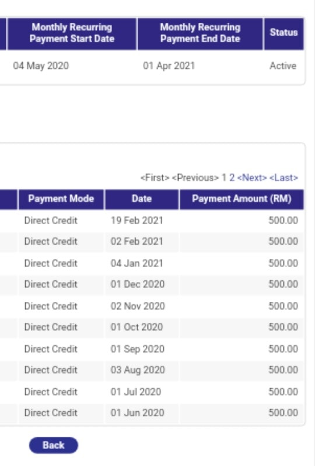The image size is (315, 466).
Task: Click the Status column header
Action: coord(284,33)
